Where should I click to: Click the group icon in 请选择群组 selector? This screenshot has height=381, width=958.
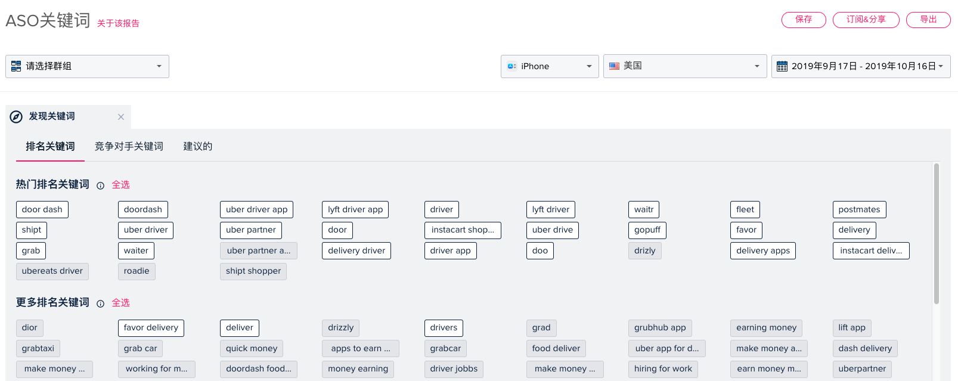click(16, 66)
